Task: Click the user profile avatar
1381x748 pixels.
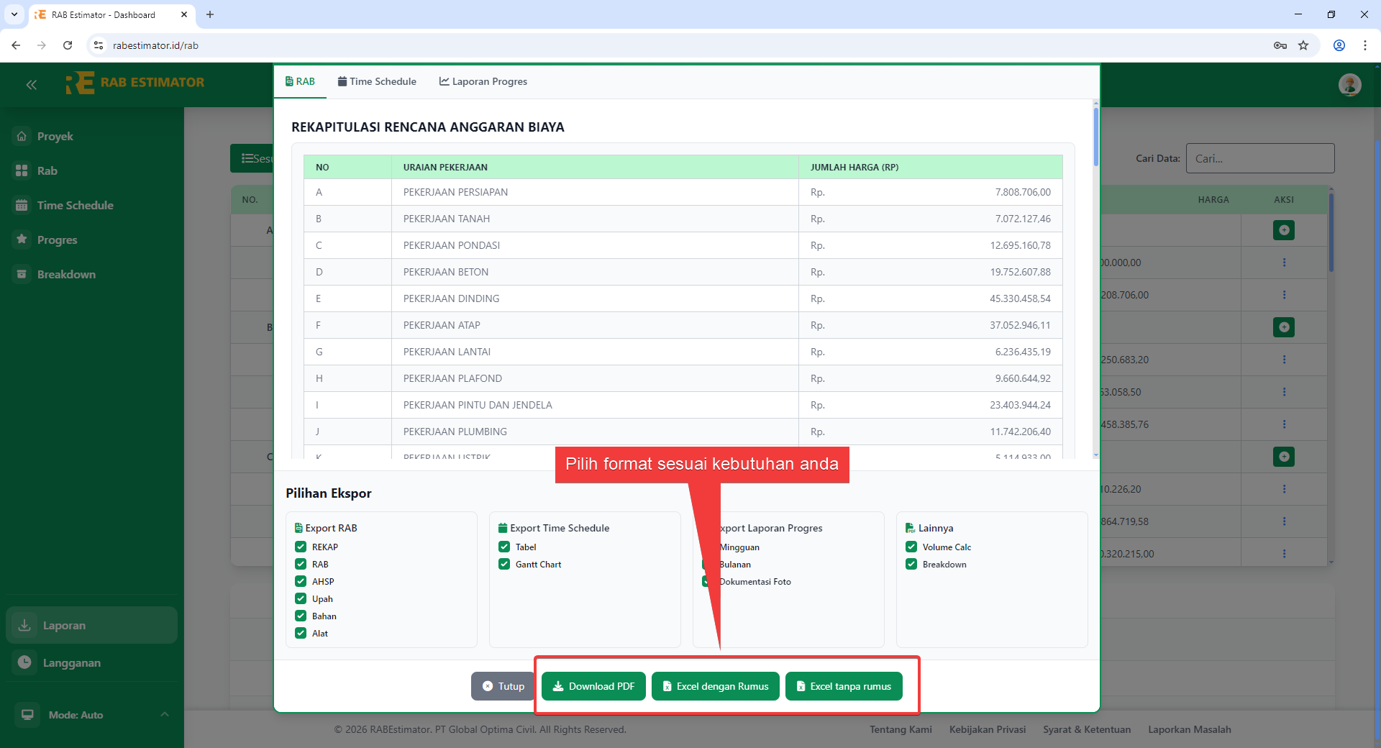Action: [1350, 84]
